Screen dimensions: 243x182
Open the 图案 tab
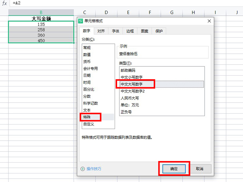pyautogui.click(x=145, y=31)
